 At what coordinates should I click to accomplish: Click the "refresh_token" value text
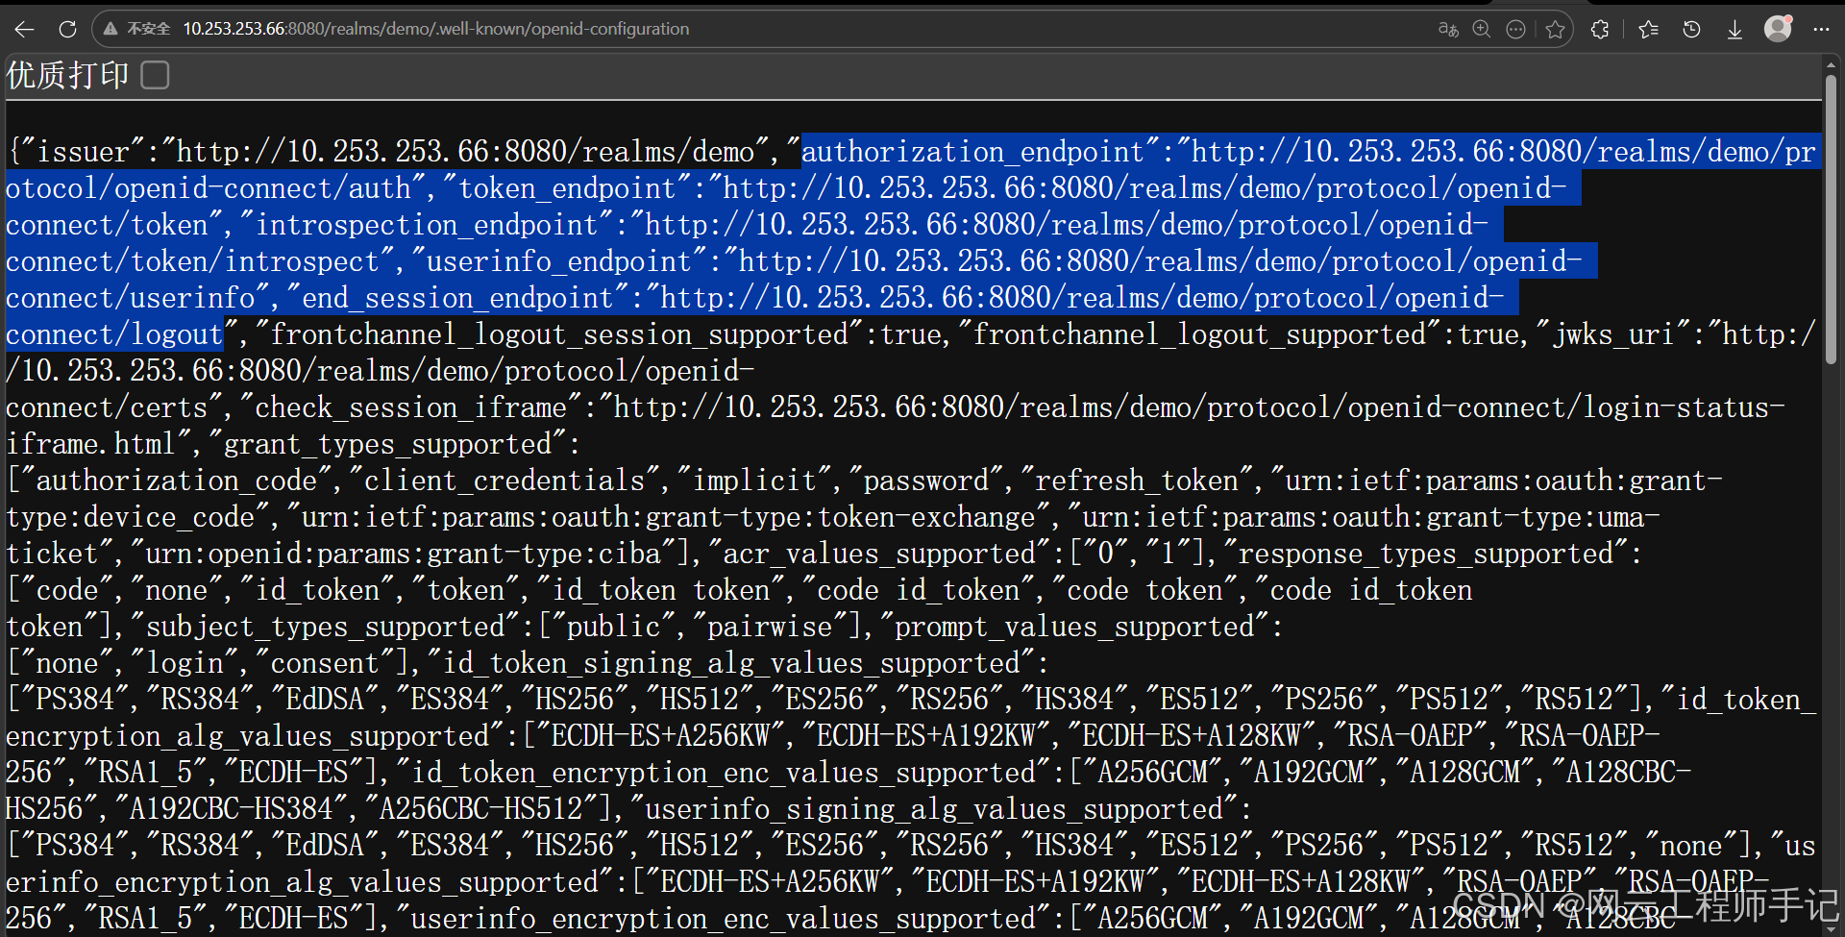(1137, 481)
